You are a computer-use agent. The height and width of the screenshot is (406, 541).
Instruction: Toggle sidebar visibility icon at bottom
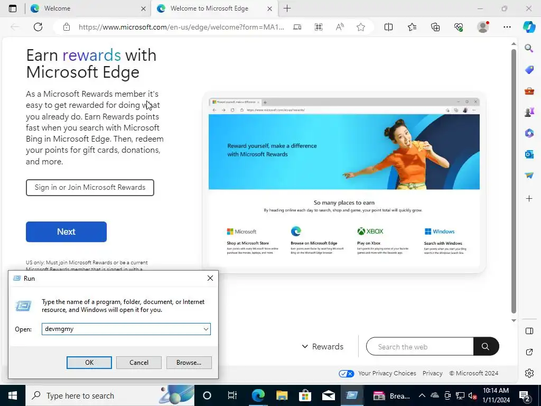pyautogui.click(x=529, y=331)
